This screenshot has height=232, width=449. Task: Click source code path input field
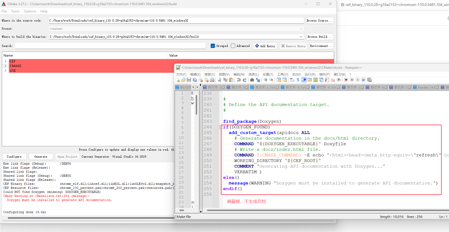click(176, 20)
